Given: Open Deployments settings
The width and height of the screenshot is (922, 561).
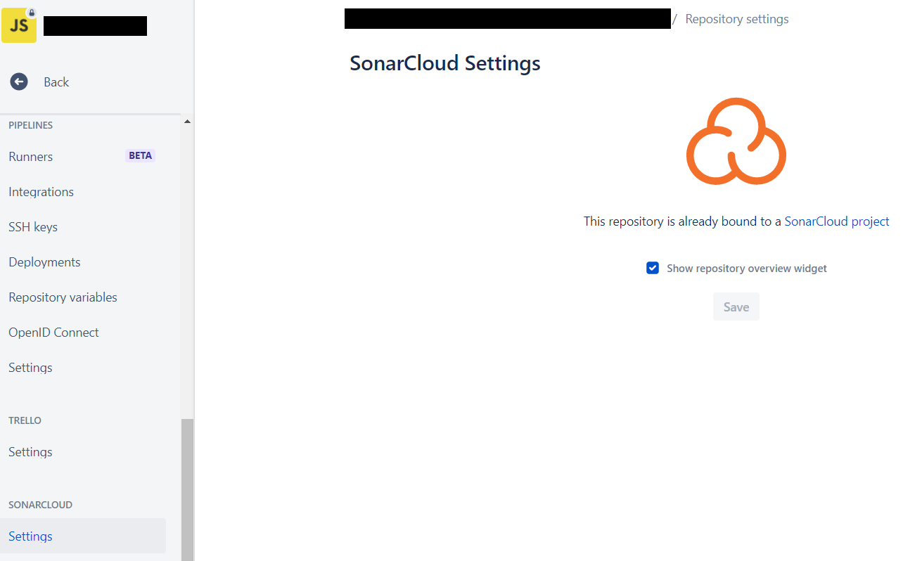Looking at the screenshot, I should [44, 262].
